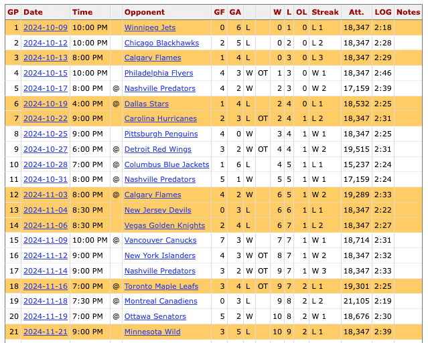The width and height of the screenshot is (428, 343).
Task: Go to the Dallas Stars page
Action: tap(146, 104)
